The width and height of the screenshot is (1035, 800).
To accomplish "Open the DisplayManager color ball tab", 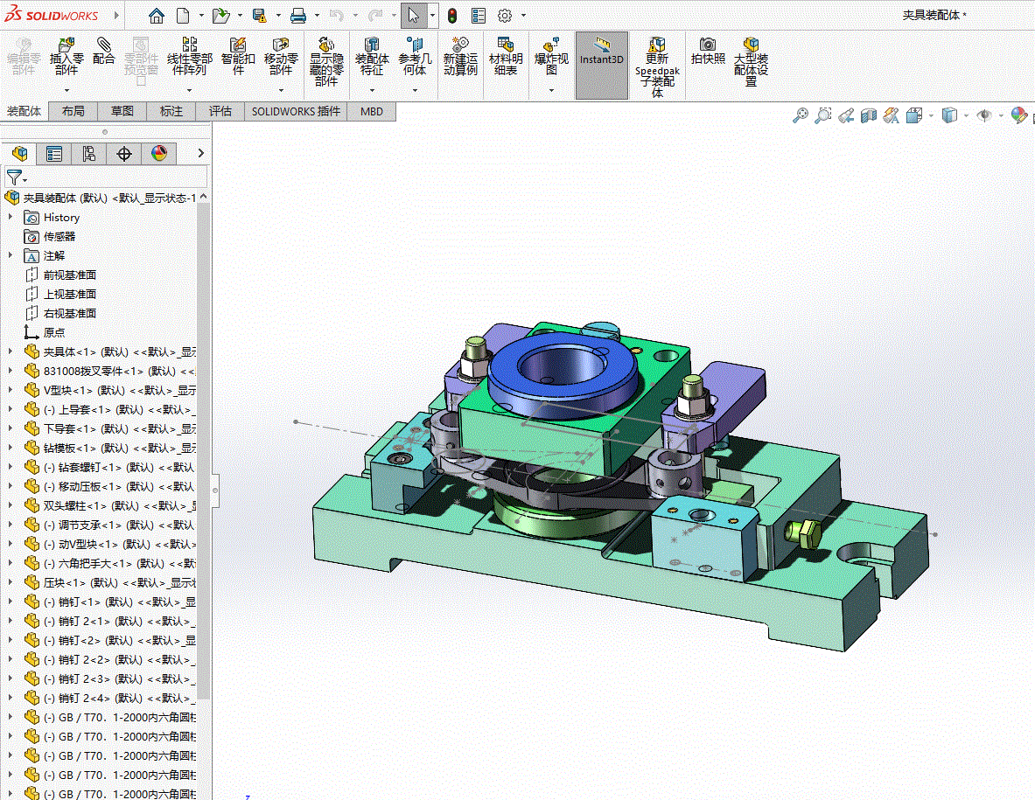I will click(x=159, y=154).
